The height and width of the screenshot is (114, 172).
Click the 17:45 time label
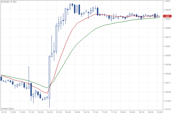pos(114,112)
